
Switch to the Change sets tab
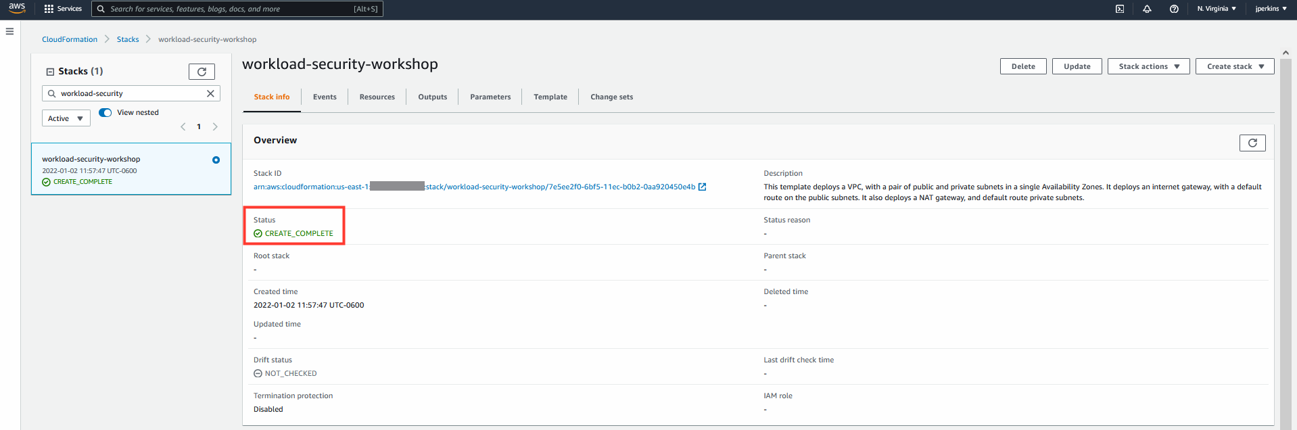[612, 97]
